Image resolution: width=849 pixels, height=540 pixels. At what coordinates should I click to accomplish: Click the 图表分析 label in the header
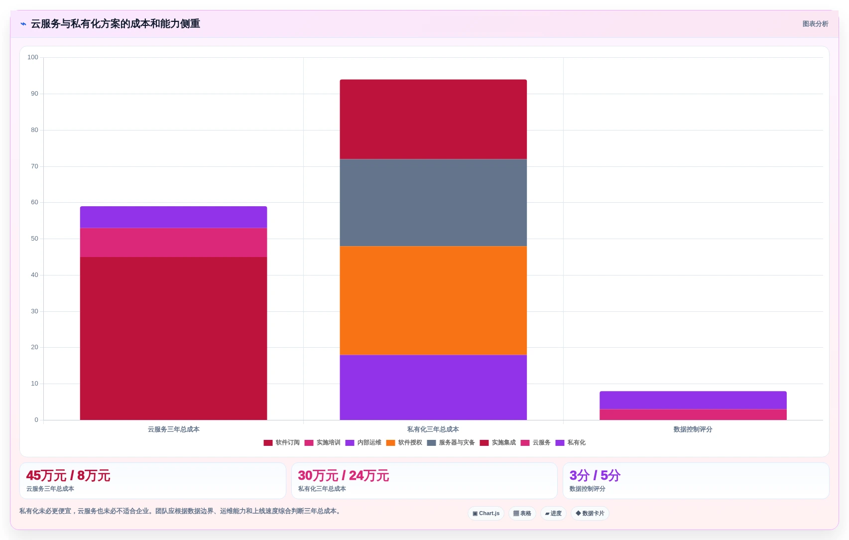pyautogui.click(x=815, y=24)
